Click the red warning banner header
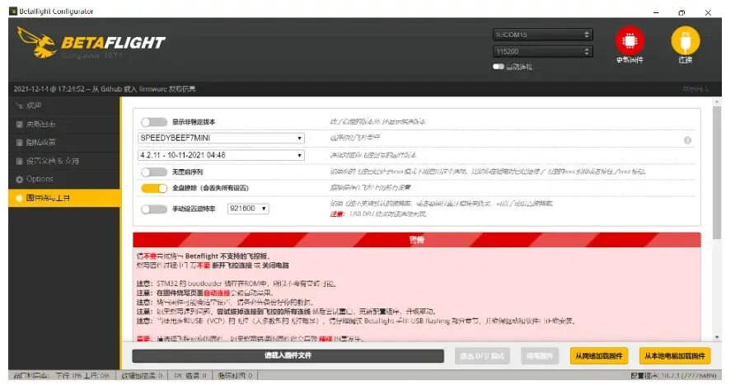 click(x=417, y=240)
